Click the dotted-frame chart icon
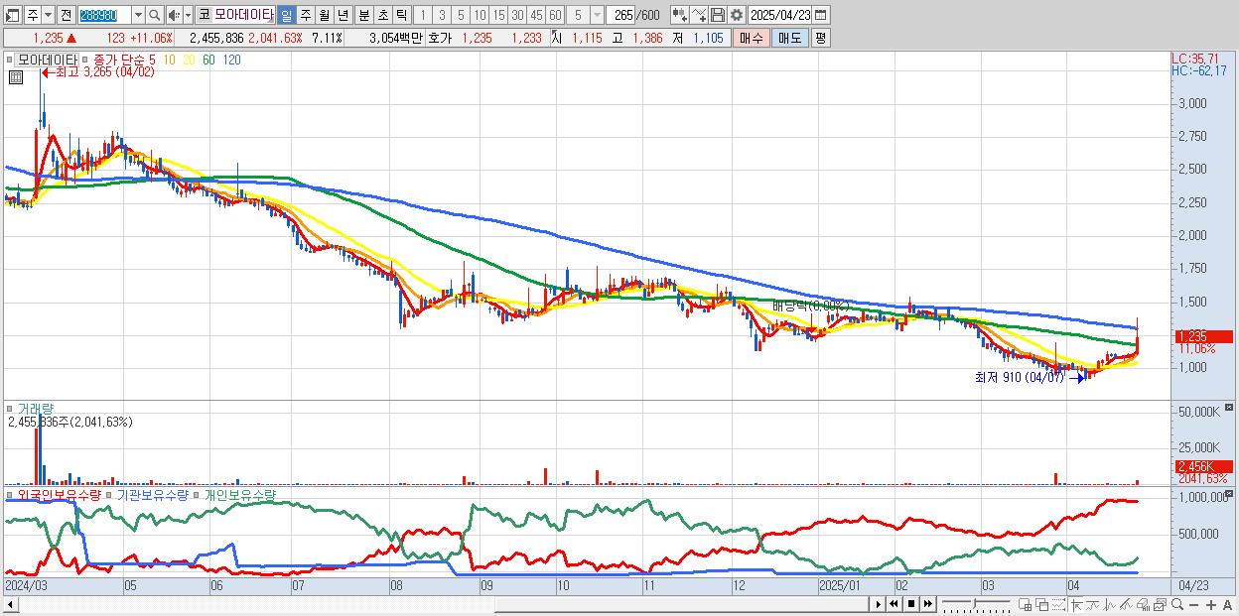The image size is (1239, 616). 1058,604
